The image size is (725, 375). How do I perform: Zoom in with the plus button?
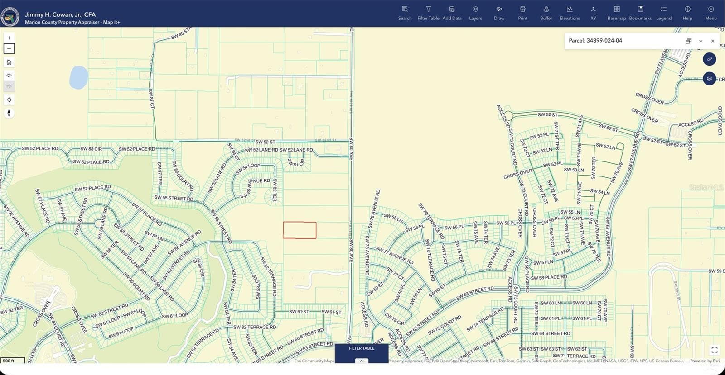9,38
